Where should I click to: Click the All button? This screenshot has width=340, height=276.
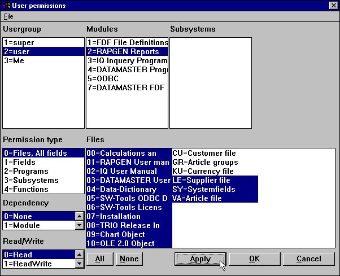pyautogui.click(x=100, y=259)
